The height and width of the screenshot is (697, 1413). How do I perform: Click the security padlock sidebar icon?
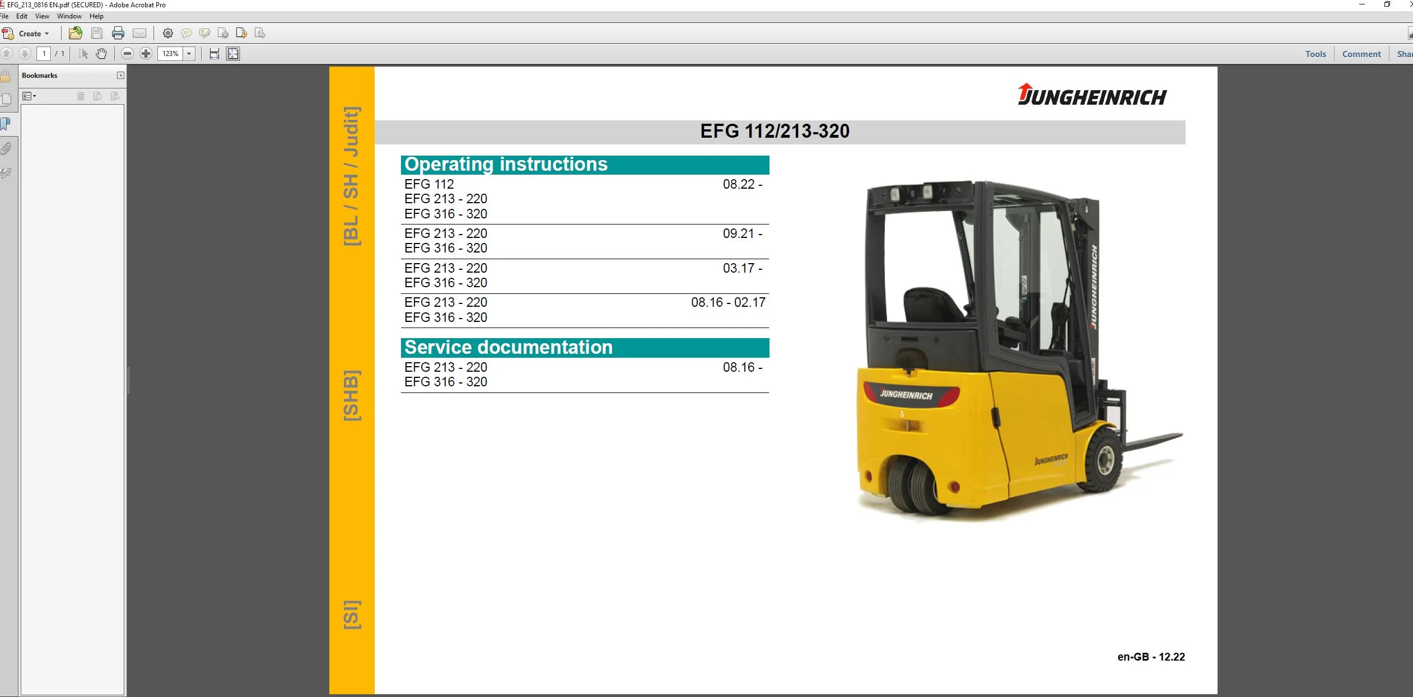pyautogui.click(x=6, y=76)
